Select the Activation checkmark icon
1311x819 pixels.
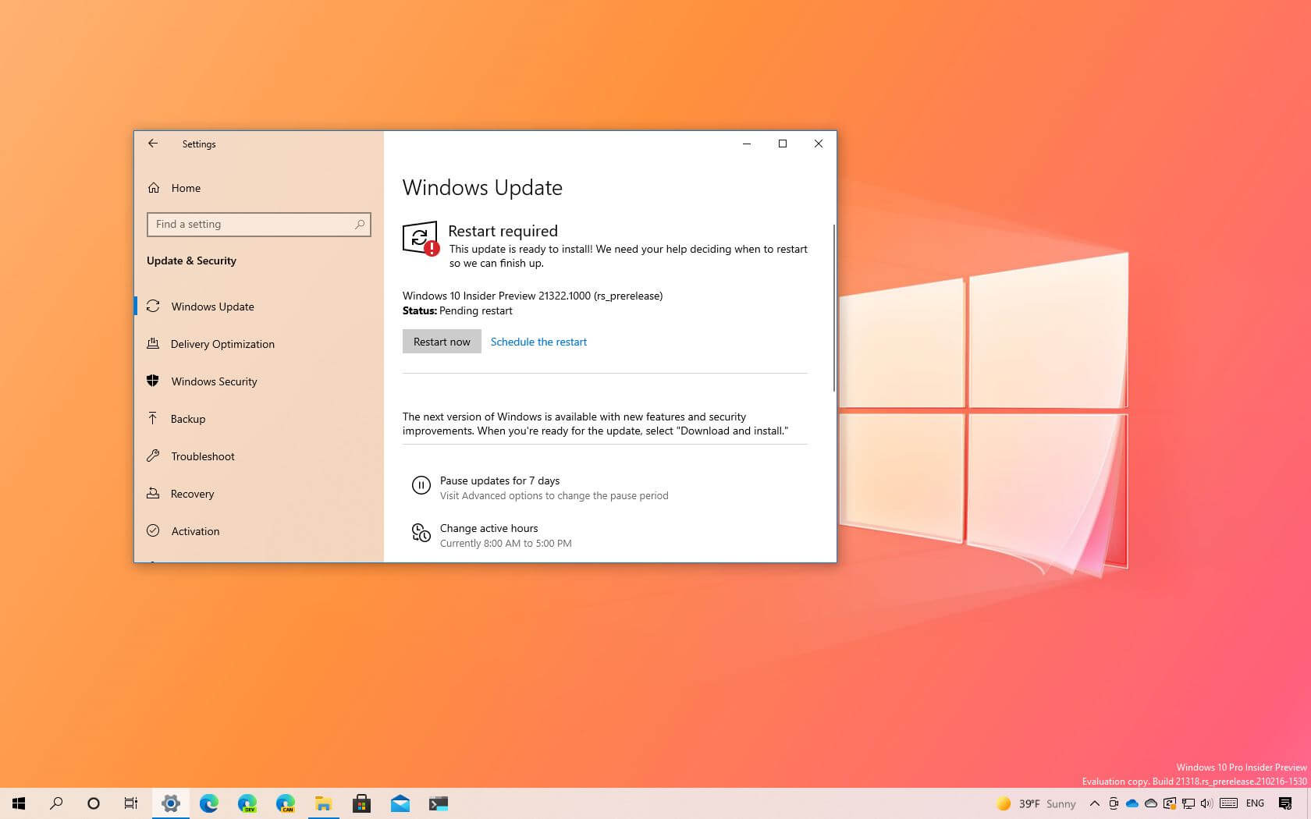point(154,531)
